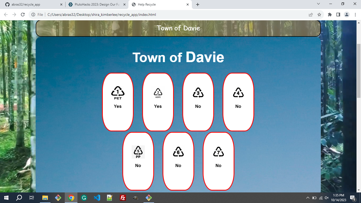361x203 pixels.
Task: Open Task View on the taskbar
Action: pos(32,198)
